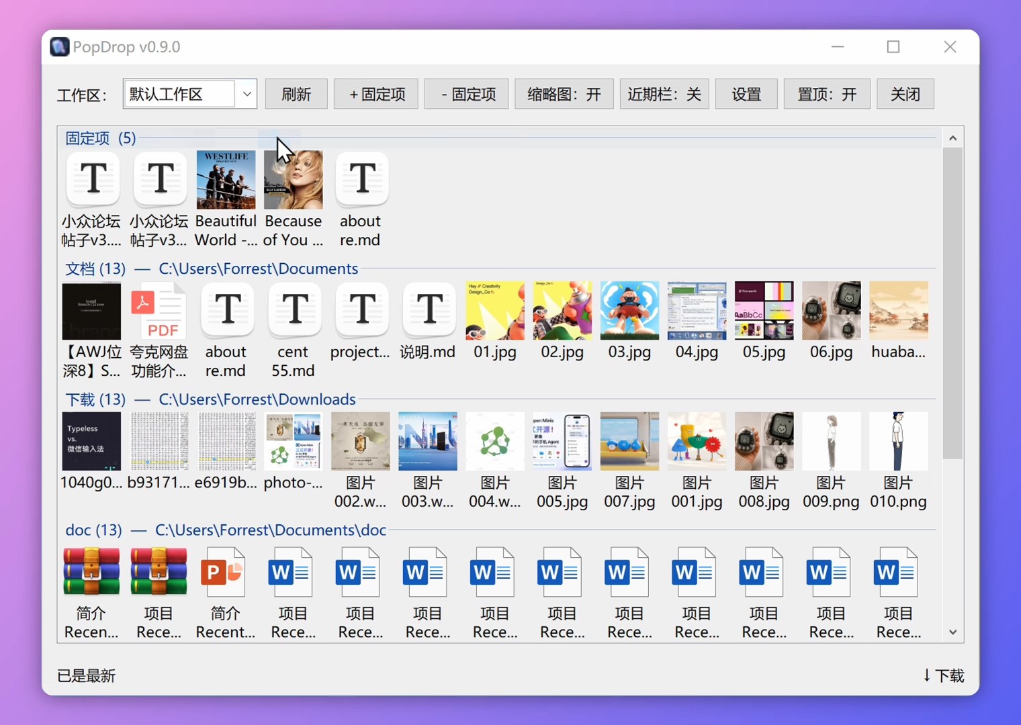Open the 01.jpg image thumbnail
This screenshot has height=725, width=1021.
[495, 311]
